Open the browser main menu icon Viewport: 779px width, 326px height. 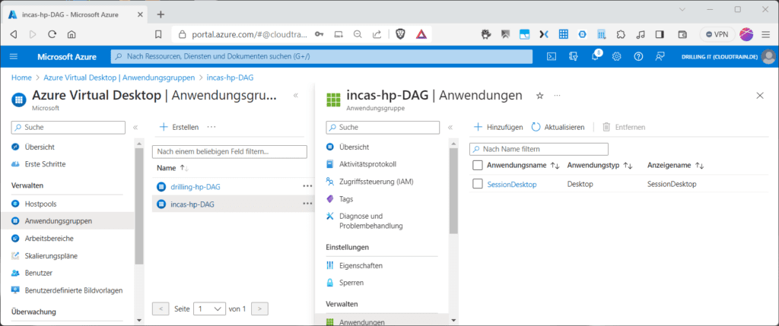765,34
